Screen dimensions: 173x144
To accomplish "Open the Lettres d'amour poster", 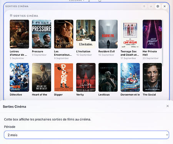I will (19, 34).
